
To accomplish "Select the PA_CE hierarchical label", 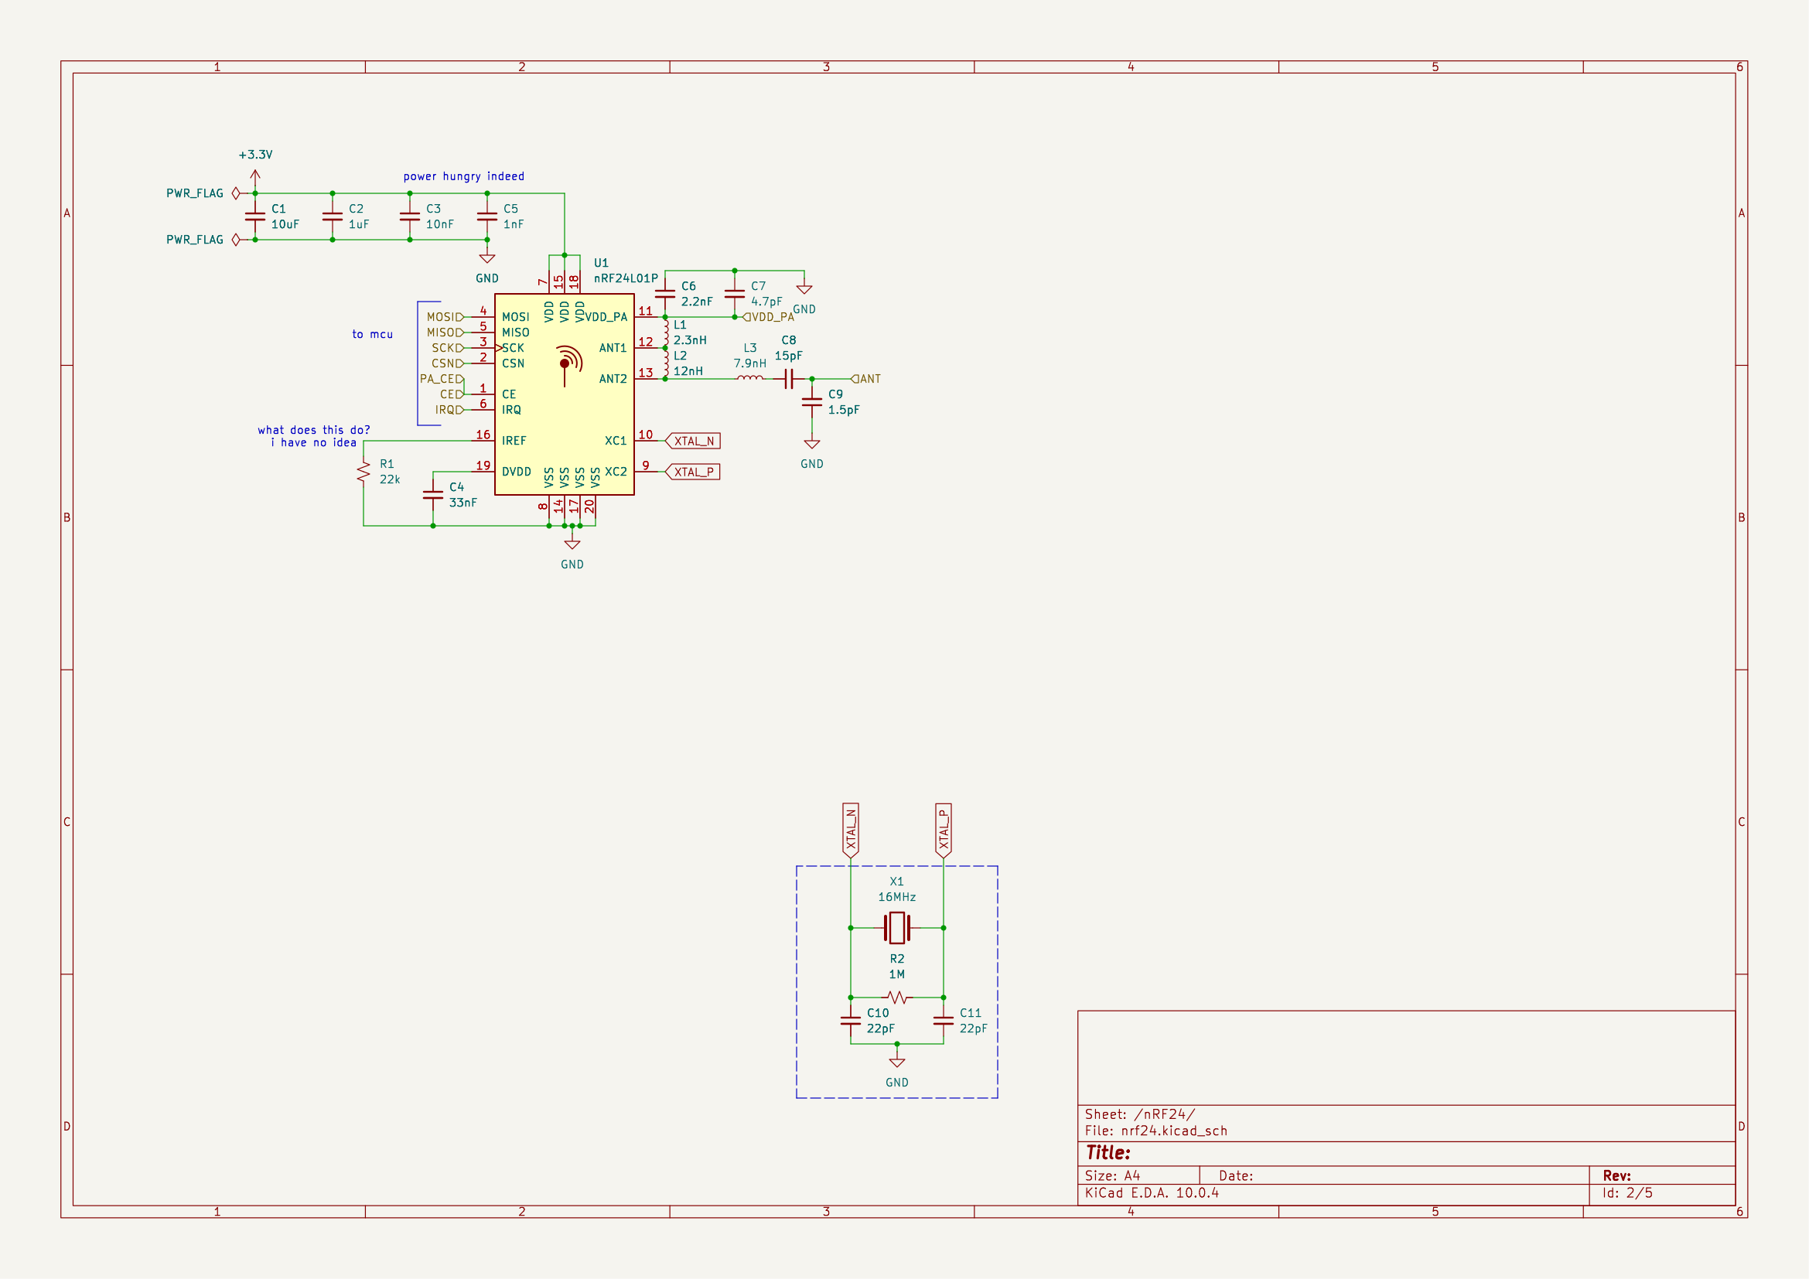I will (442, 379).
